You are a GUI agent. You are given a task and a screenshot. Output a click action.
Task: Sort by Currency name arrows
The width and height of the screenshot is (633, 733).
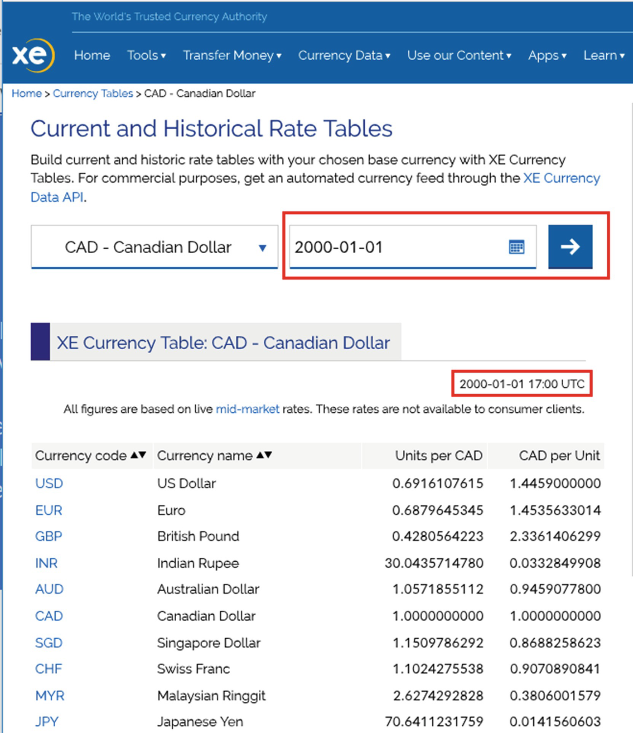point(264,455)
